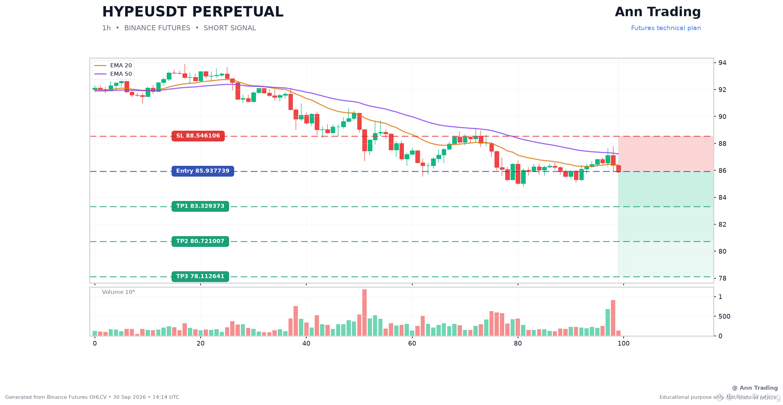The height and width of the screenshot is (405, 783).
Task: Click the Volume 10⁶ panel label
Action: (x=118, y=292)
